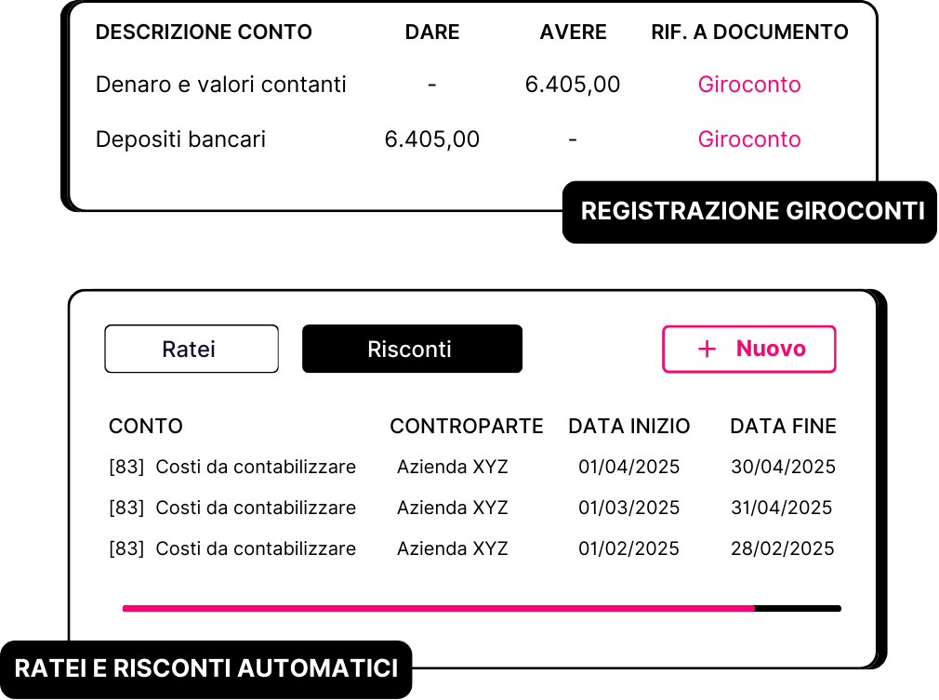Image resolution: width=939 pixels, height=700 pixels.
Task: Click the black end of progress bar
Action: click(x=798, y=608)
